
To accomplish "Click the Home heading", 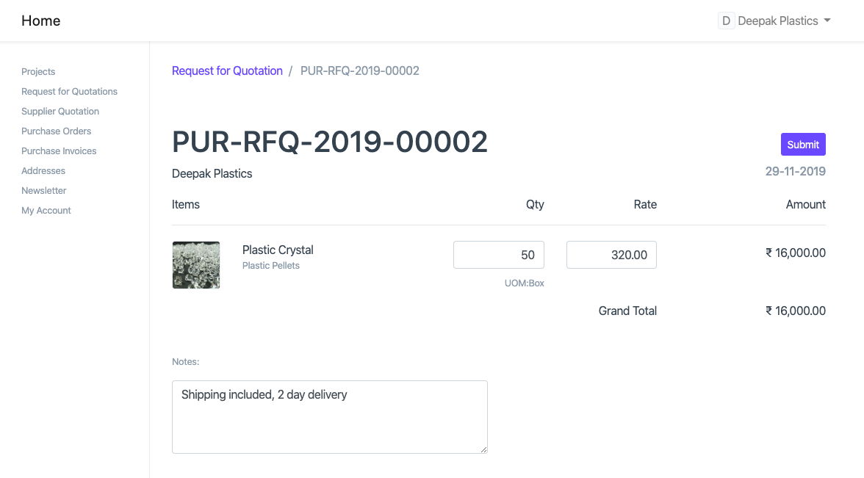I will [40, 21].
